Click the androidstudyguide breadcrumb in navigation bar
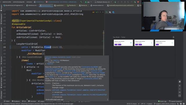Viewport: 186px width, 105px height. [x=19, y=2]
